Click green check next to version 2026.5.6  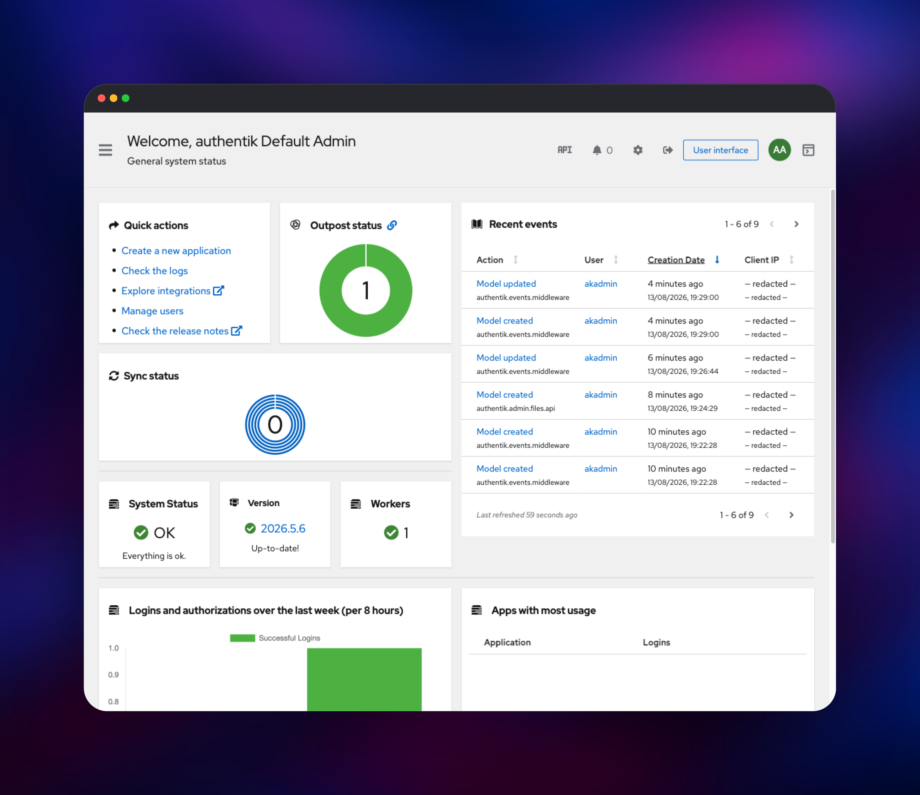250,528
